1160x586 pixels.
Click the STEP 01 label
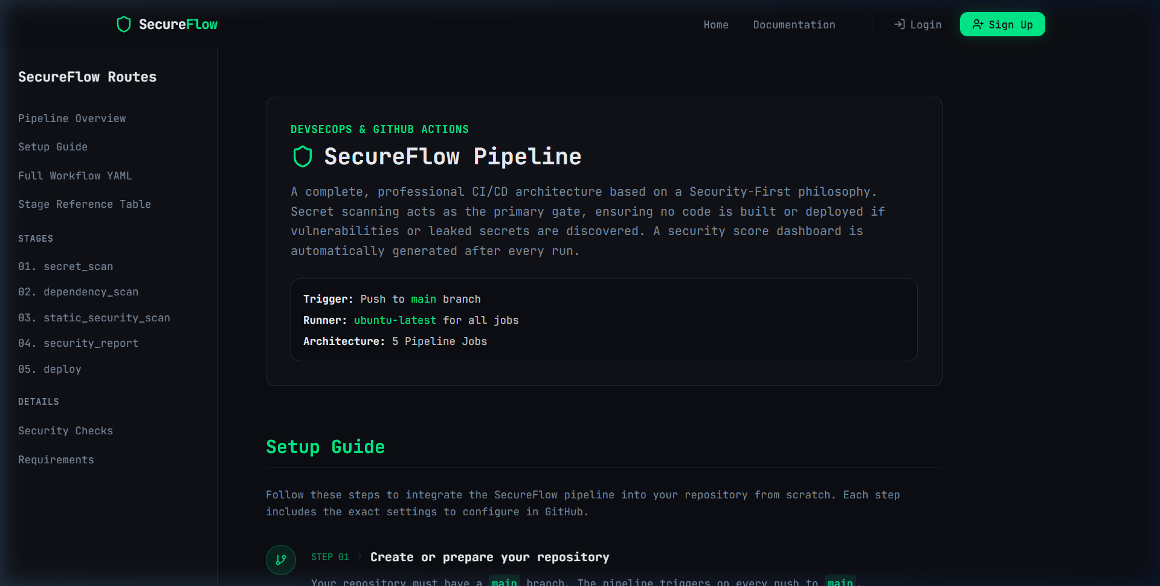point(330,557)
